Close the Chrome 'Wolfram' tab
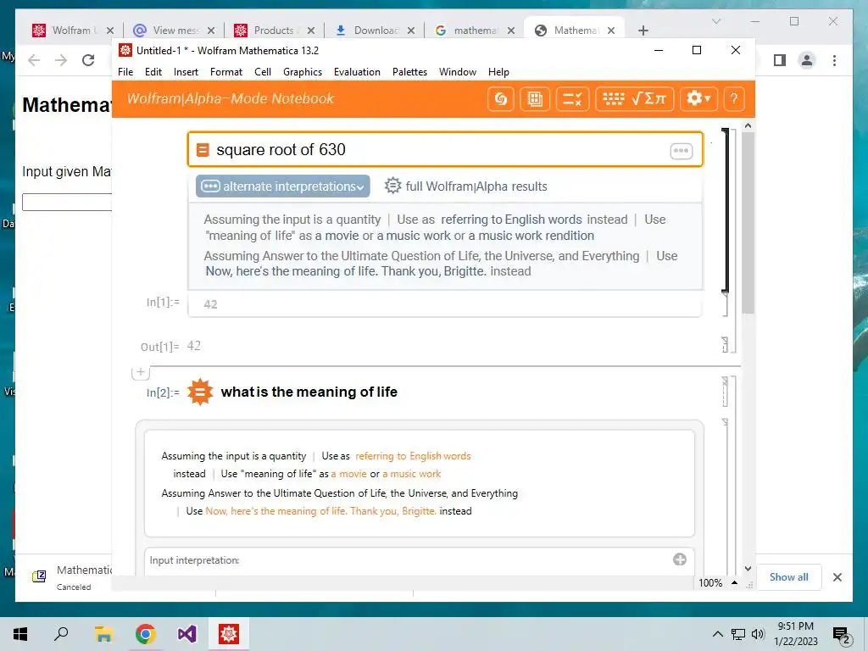 click(110, 31)
